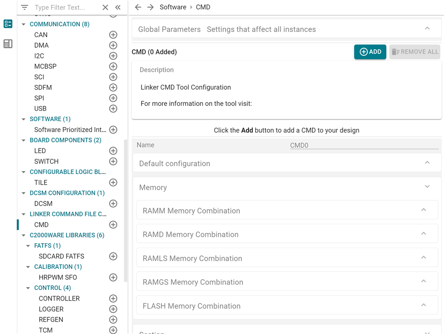The image size is (444, 334).
Task: Collapse LINKER COMMAND FILE C... category
Action: (24, 214)
